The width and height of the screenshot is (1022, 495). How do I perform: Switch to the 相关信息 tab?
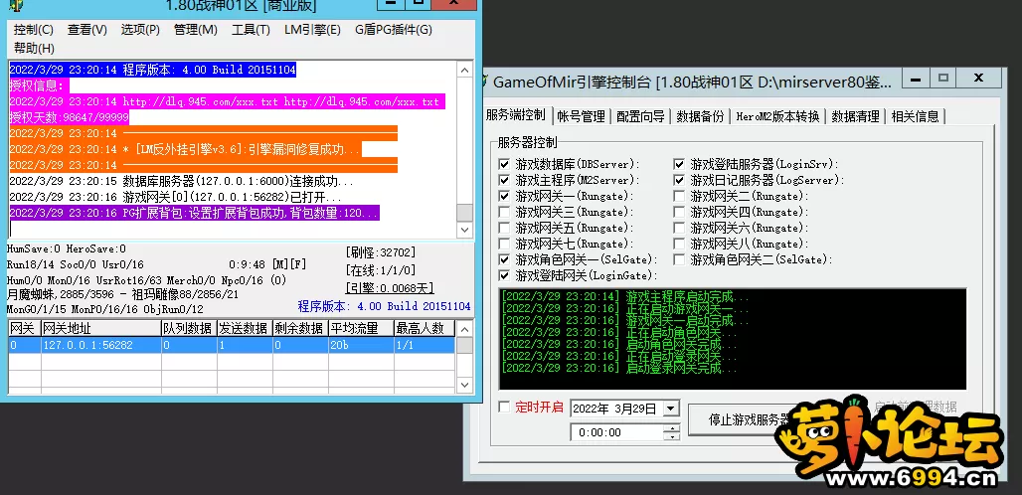click(915, 116)
